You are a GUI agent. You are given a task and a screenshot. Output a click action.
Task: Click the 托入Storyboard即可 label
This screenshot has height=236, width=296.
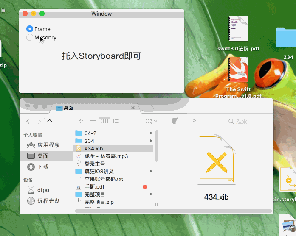(x=101, y=56)
